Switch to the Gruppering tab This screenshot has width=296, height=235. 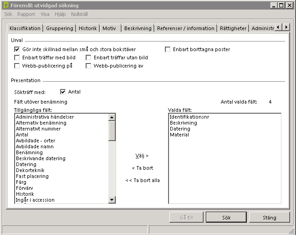[x=60, y=28]
